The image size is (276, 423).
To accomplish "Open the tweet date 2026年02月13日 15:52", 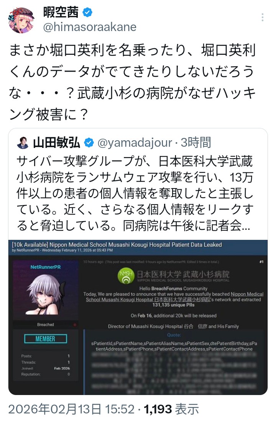I will click(x=71, y=409).
